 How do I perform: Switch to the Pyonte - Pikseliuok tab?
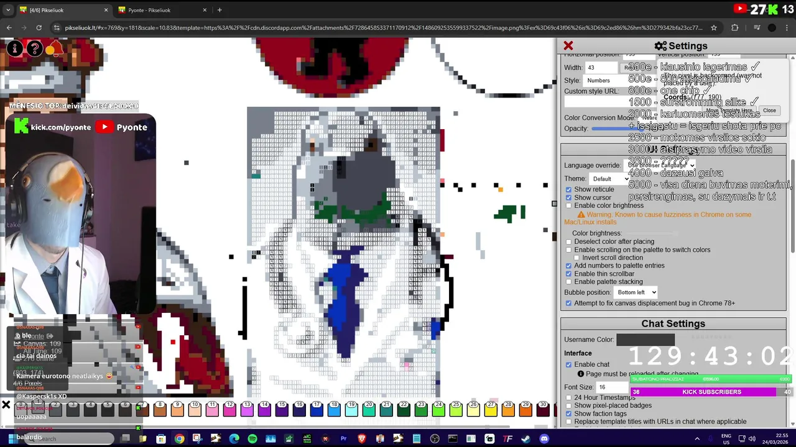click(162, 10)
